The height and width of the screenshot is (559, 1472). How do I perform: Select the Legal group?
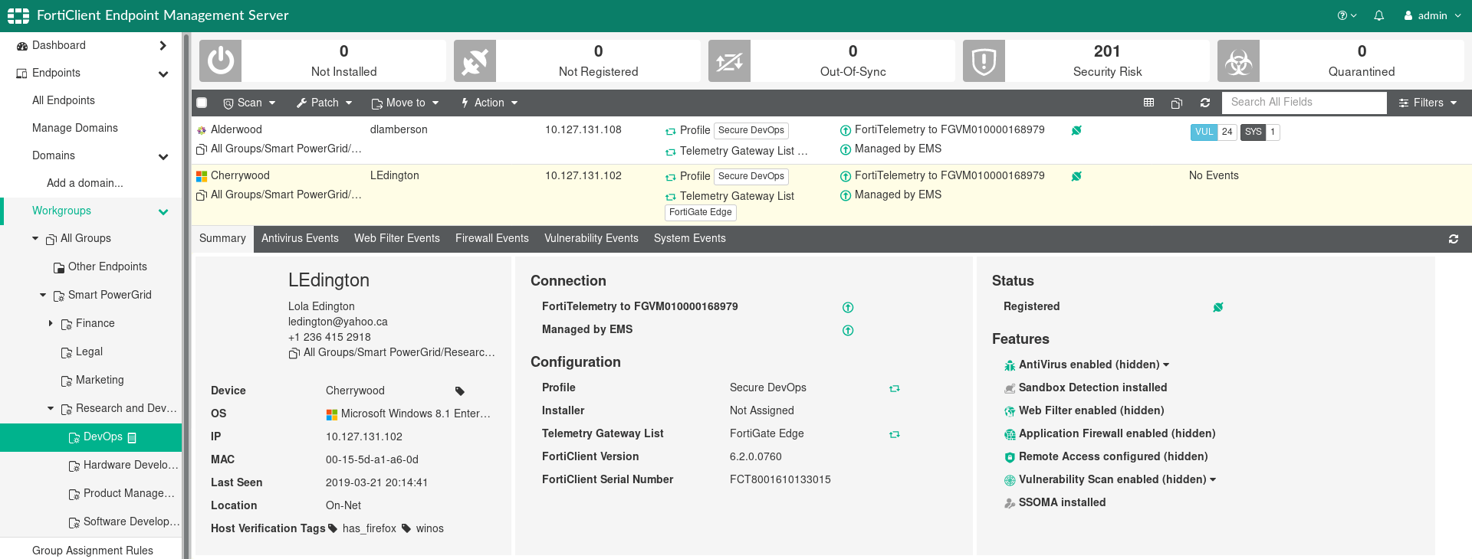[81, 352]
